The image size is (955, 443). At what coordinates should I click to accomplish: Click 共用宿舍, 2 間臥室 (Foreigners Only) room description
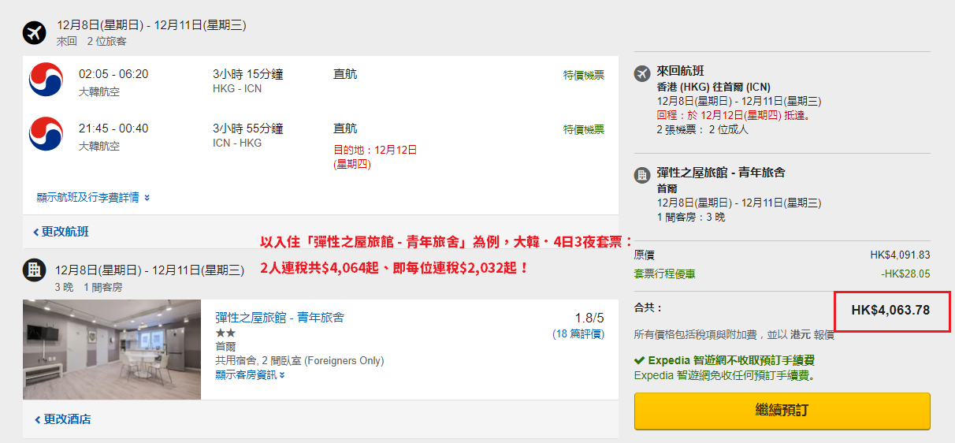click(299, 361)
